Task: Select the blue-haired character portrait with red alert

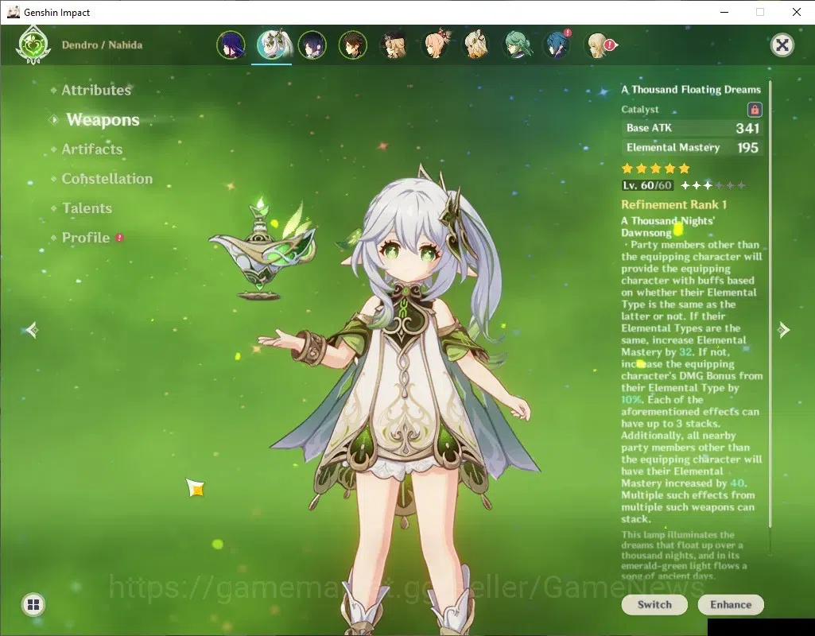Action: click(557, 45)
